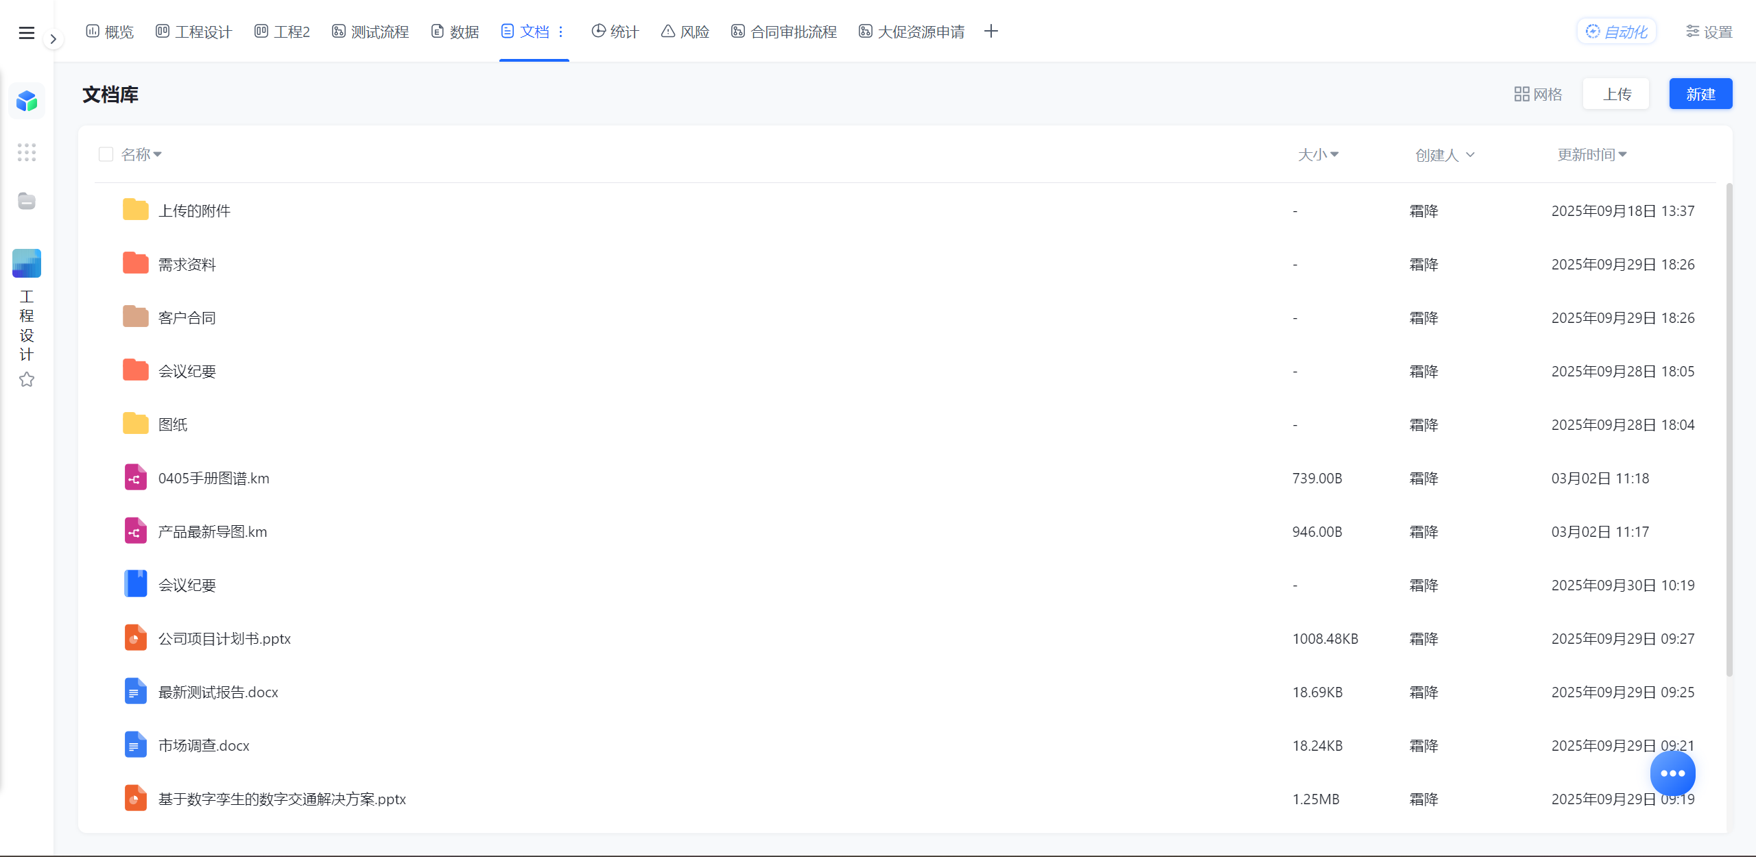Switch to 网格 grid view
1756x857 pixels.
coord(1538,94)
